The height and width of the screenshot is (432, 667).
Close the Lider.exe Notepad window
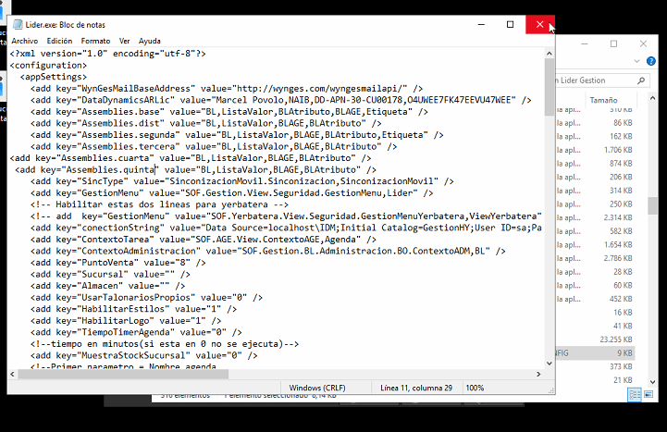(x=539, y=25)
